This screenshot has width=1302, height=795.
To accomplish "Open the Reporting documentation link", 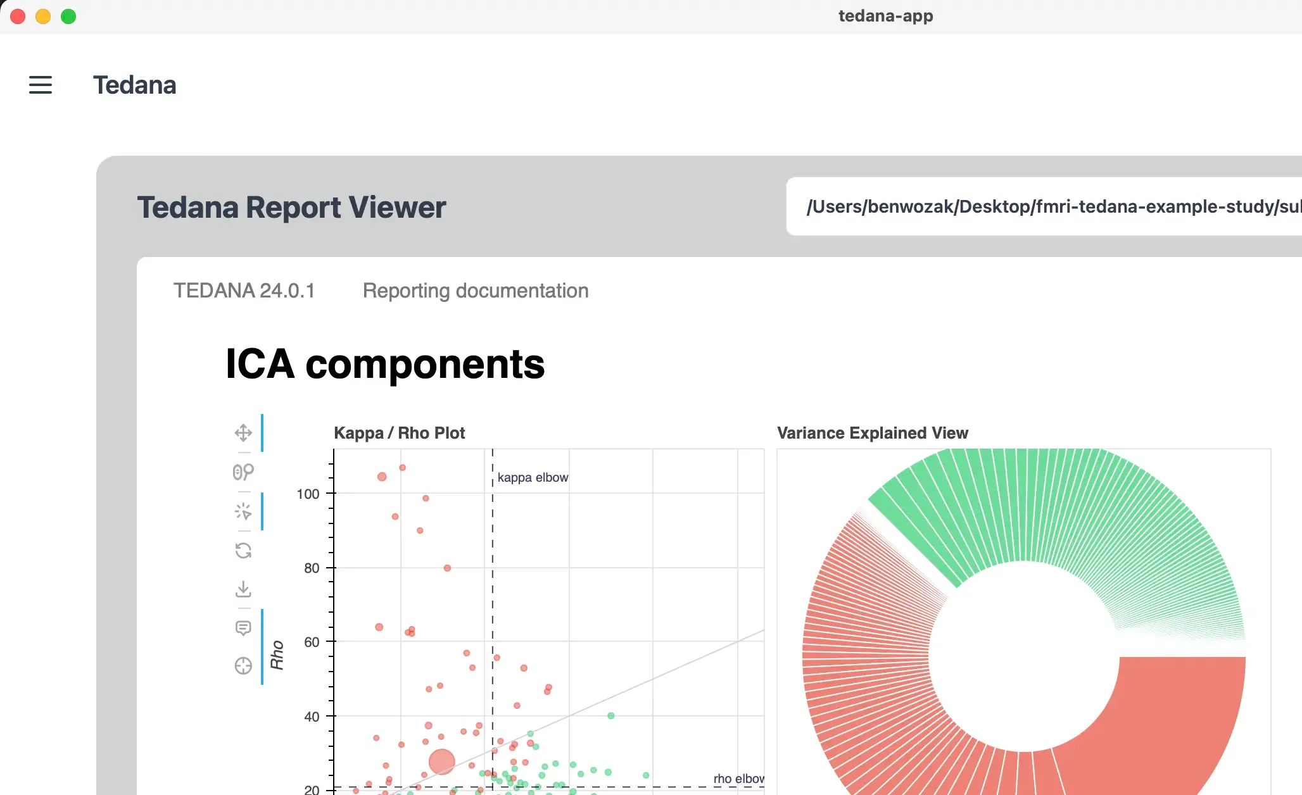I will tap(476, 291).
